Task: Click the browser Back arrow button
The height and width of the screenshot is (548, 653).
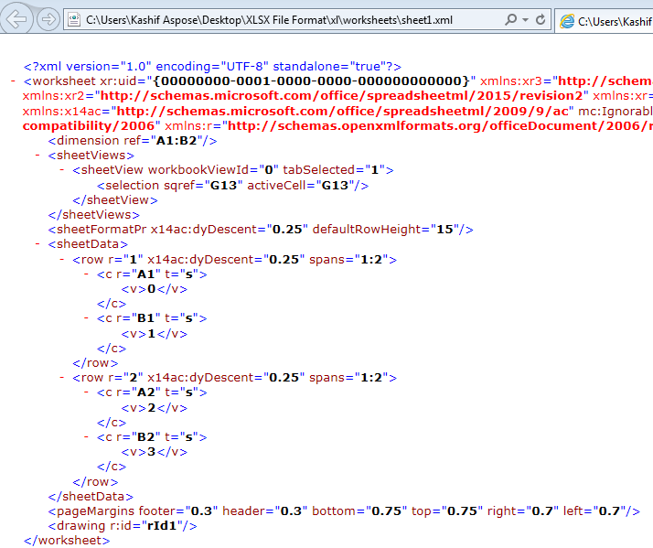Action: [18, 19]
